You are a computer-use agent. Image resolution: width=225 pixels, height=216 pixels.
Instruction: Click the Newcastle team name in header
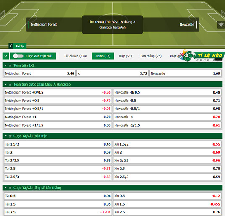click(x=187, y=24)
